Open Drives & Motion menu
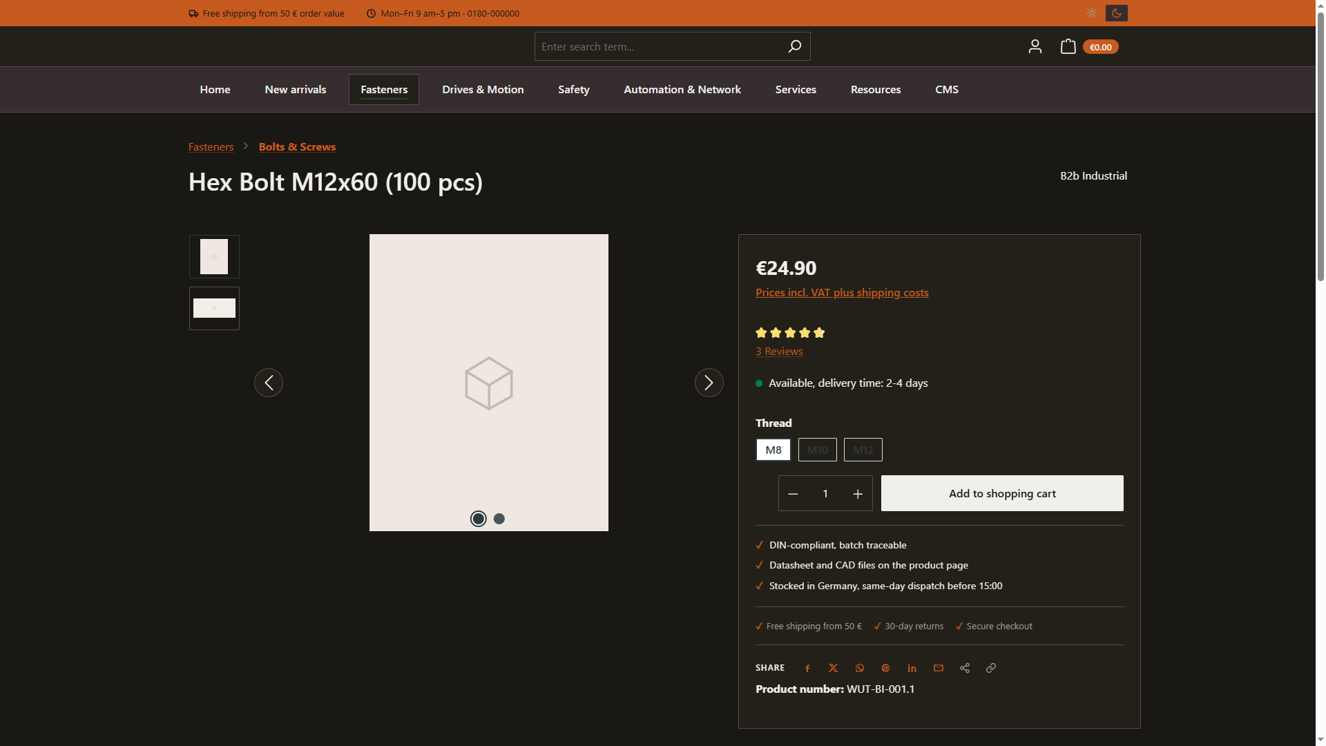The height and width of the screenshot is (746, 1326). click(x=483, y=89)
